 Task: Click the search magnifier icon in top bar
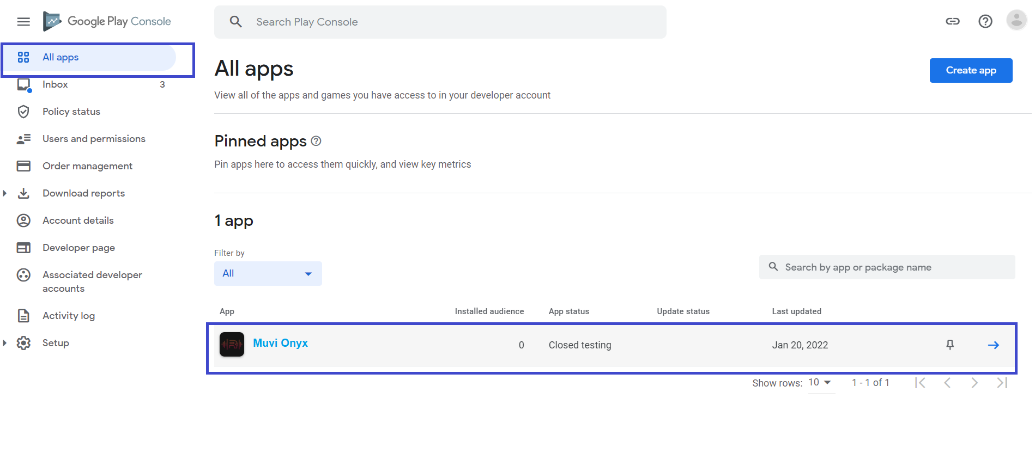(x=235, y=22)
